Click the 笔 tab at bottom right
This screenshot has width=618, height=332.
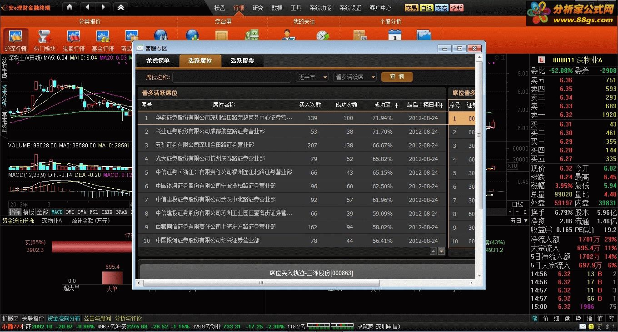(535, 318)
